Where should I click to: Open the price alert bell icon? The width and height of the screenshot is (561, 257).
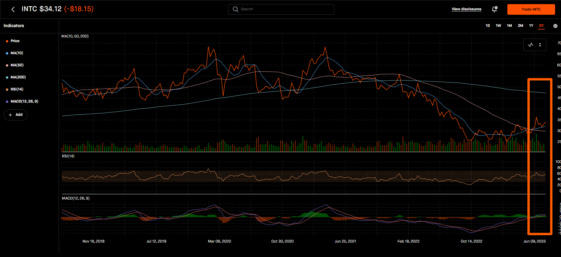tap(495, 9)
